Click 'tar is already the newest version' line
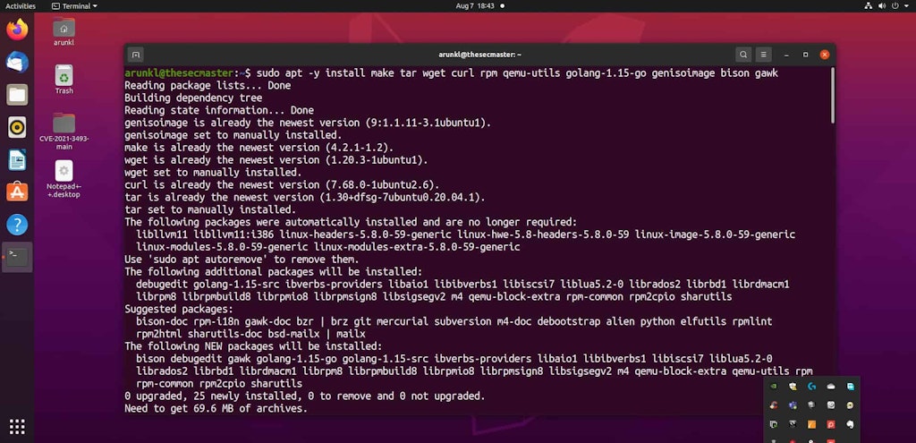Image resolution: width=916 pixels, height=443 pixels. point(305,197)
